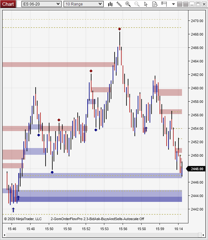The width and height of the screenshot is (208, 240).
Task: Open the drawing tools pencil icon
Action: tap(119, 4)
